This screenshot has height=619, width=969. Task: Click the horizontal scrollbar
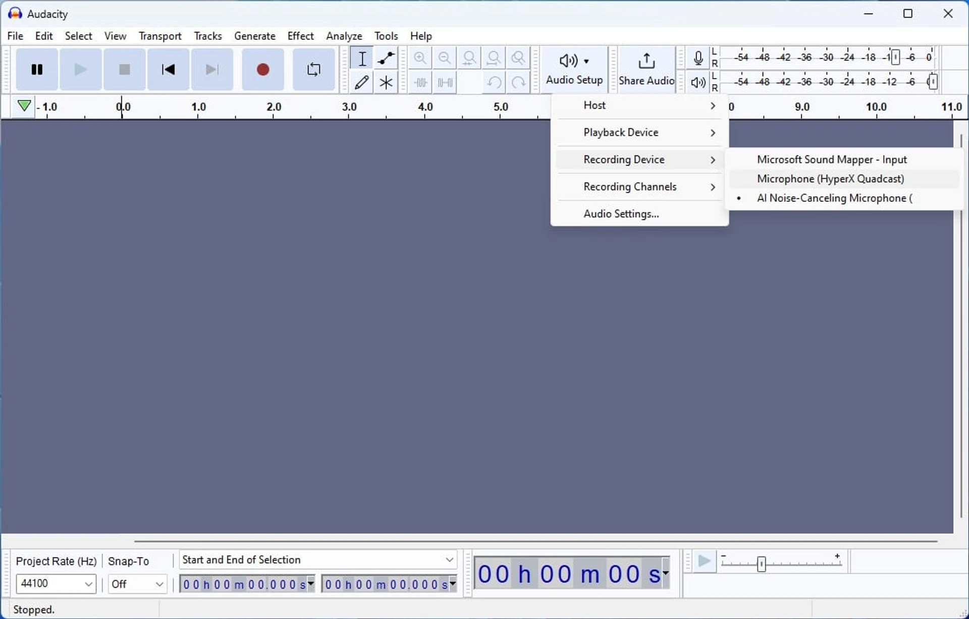(535, 541)
